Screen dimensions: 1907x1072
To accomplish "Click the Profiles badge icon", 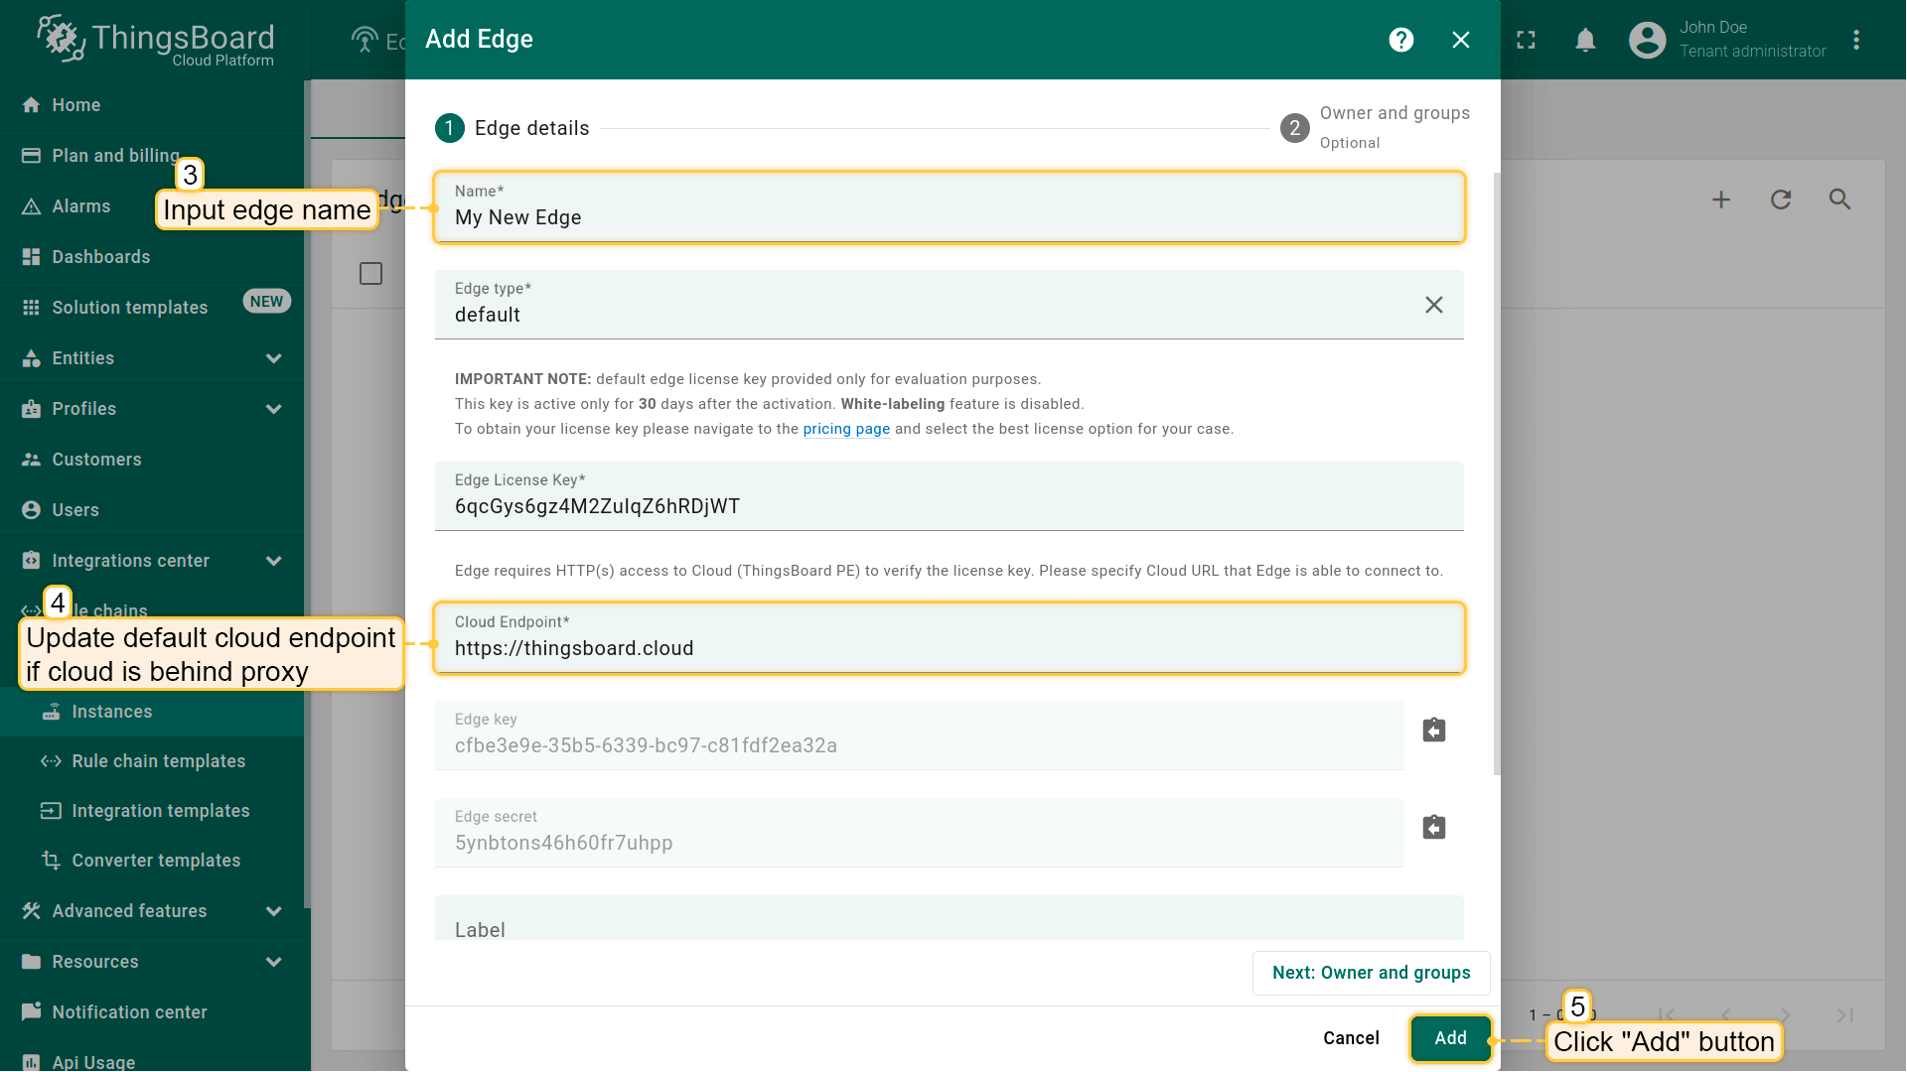I will coord(32,409).
